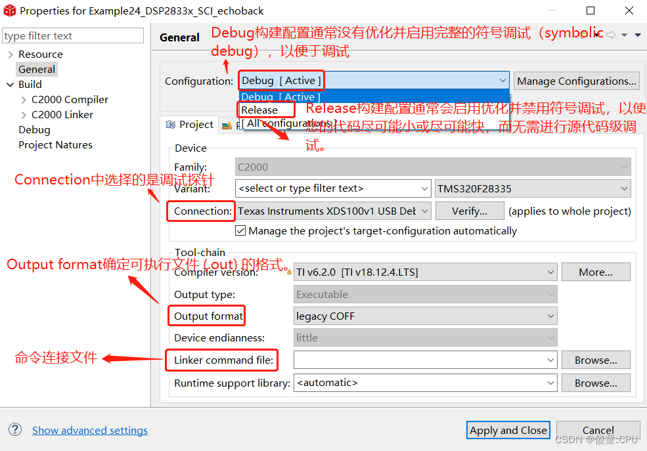Open the Compiler version dropdown

tap(550, 272)
